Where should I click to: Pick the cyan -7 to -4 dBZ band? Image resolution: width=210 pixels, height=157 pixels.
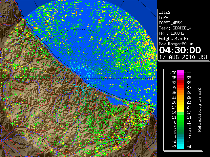180,147
